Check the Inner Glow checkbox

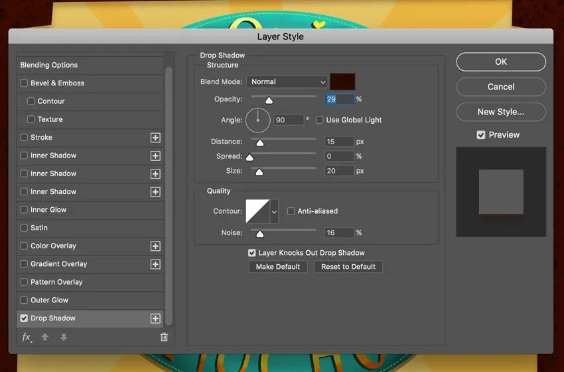coord(24,209)
